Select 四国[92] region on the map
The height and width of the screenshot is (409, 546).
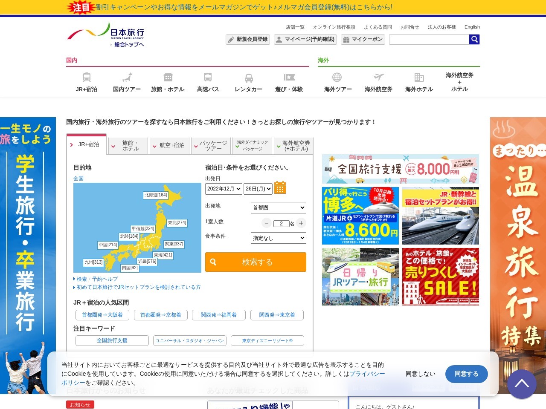coord(130,268)
